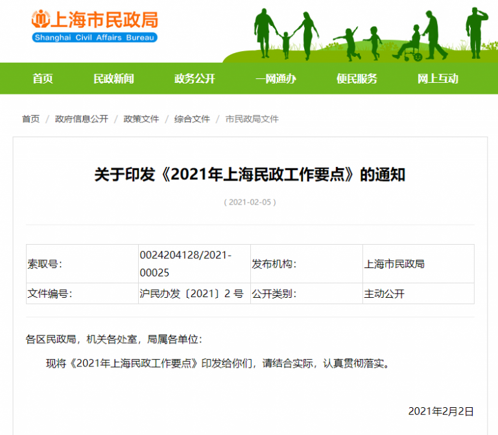
Task: Select the 索取号 label cell
Action: [82, 264]
